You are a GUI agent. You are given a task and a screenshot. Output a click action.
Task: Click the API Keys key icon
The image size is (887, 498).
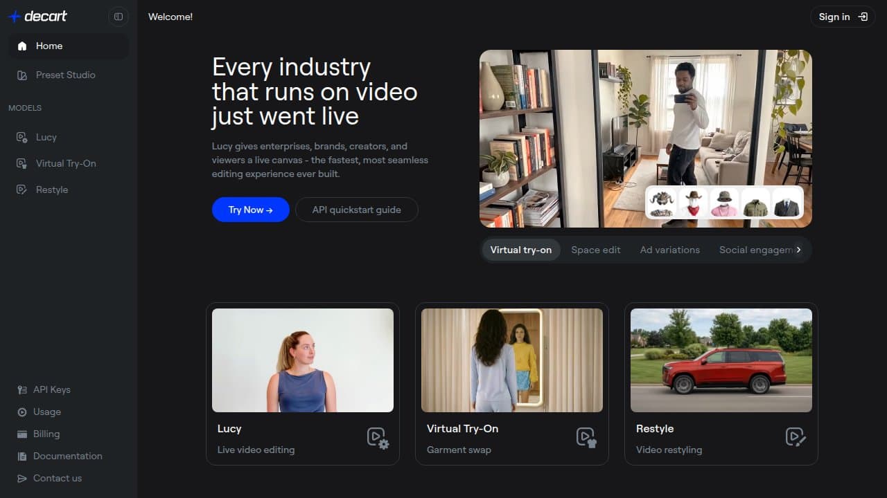pyautogui.click(x=22, y=389)
